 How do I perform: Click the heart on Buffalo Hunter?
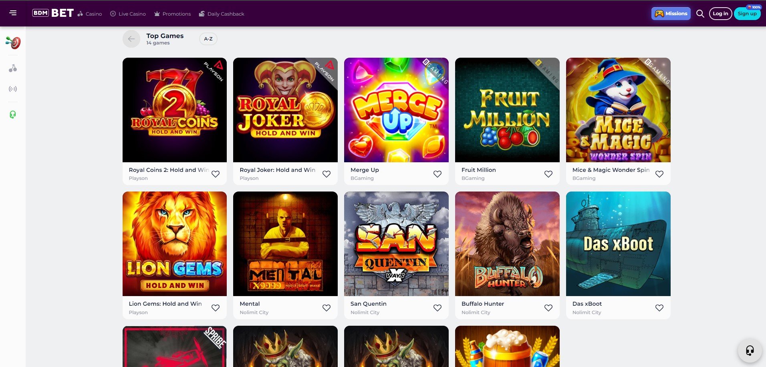(548, 308)
